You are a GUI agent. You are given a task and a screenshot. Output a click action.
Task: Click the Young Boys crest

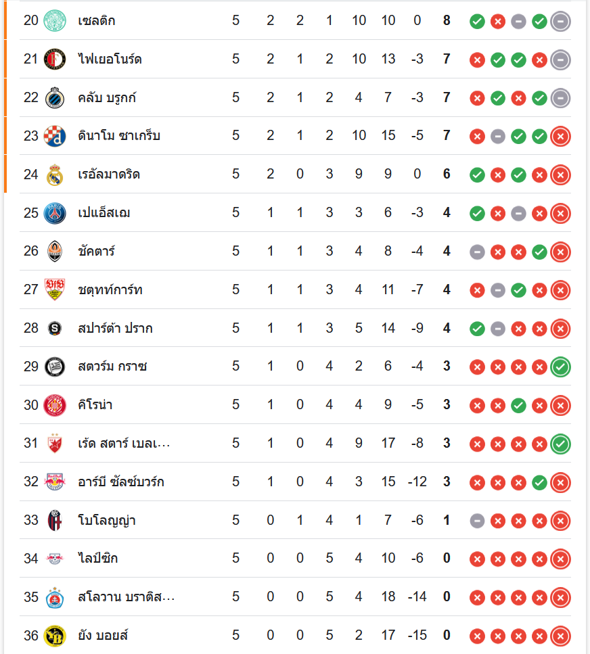(x=54, y=636)
